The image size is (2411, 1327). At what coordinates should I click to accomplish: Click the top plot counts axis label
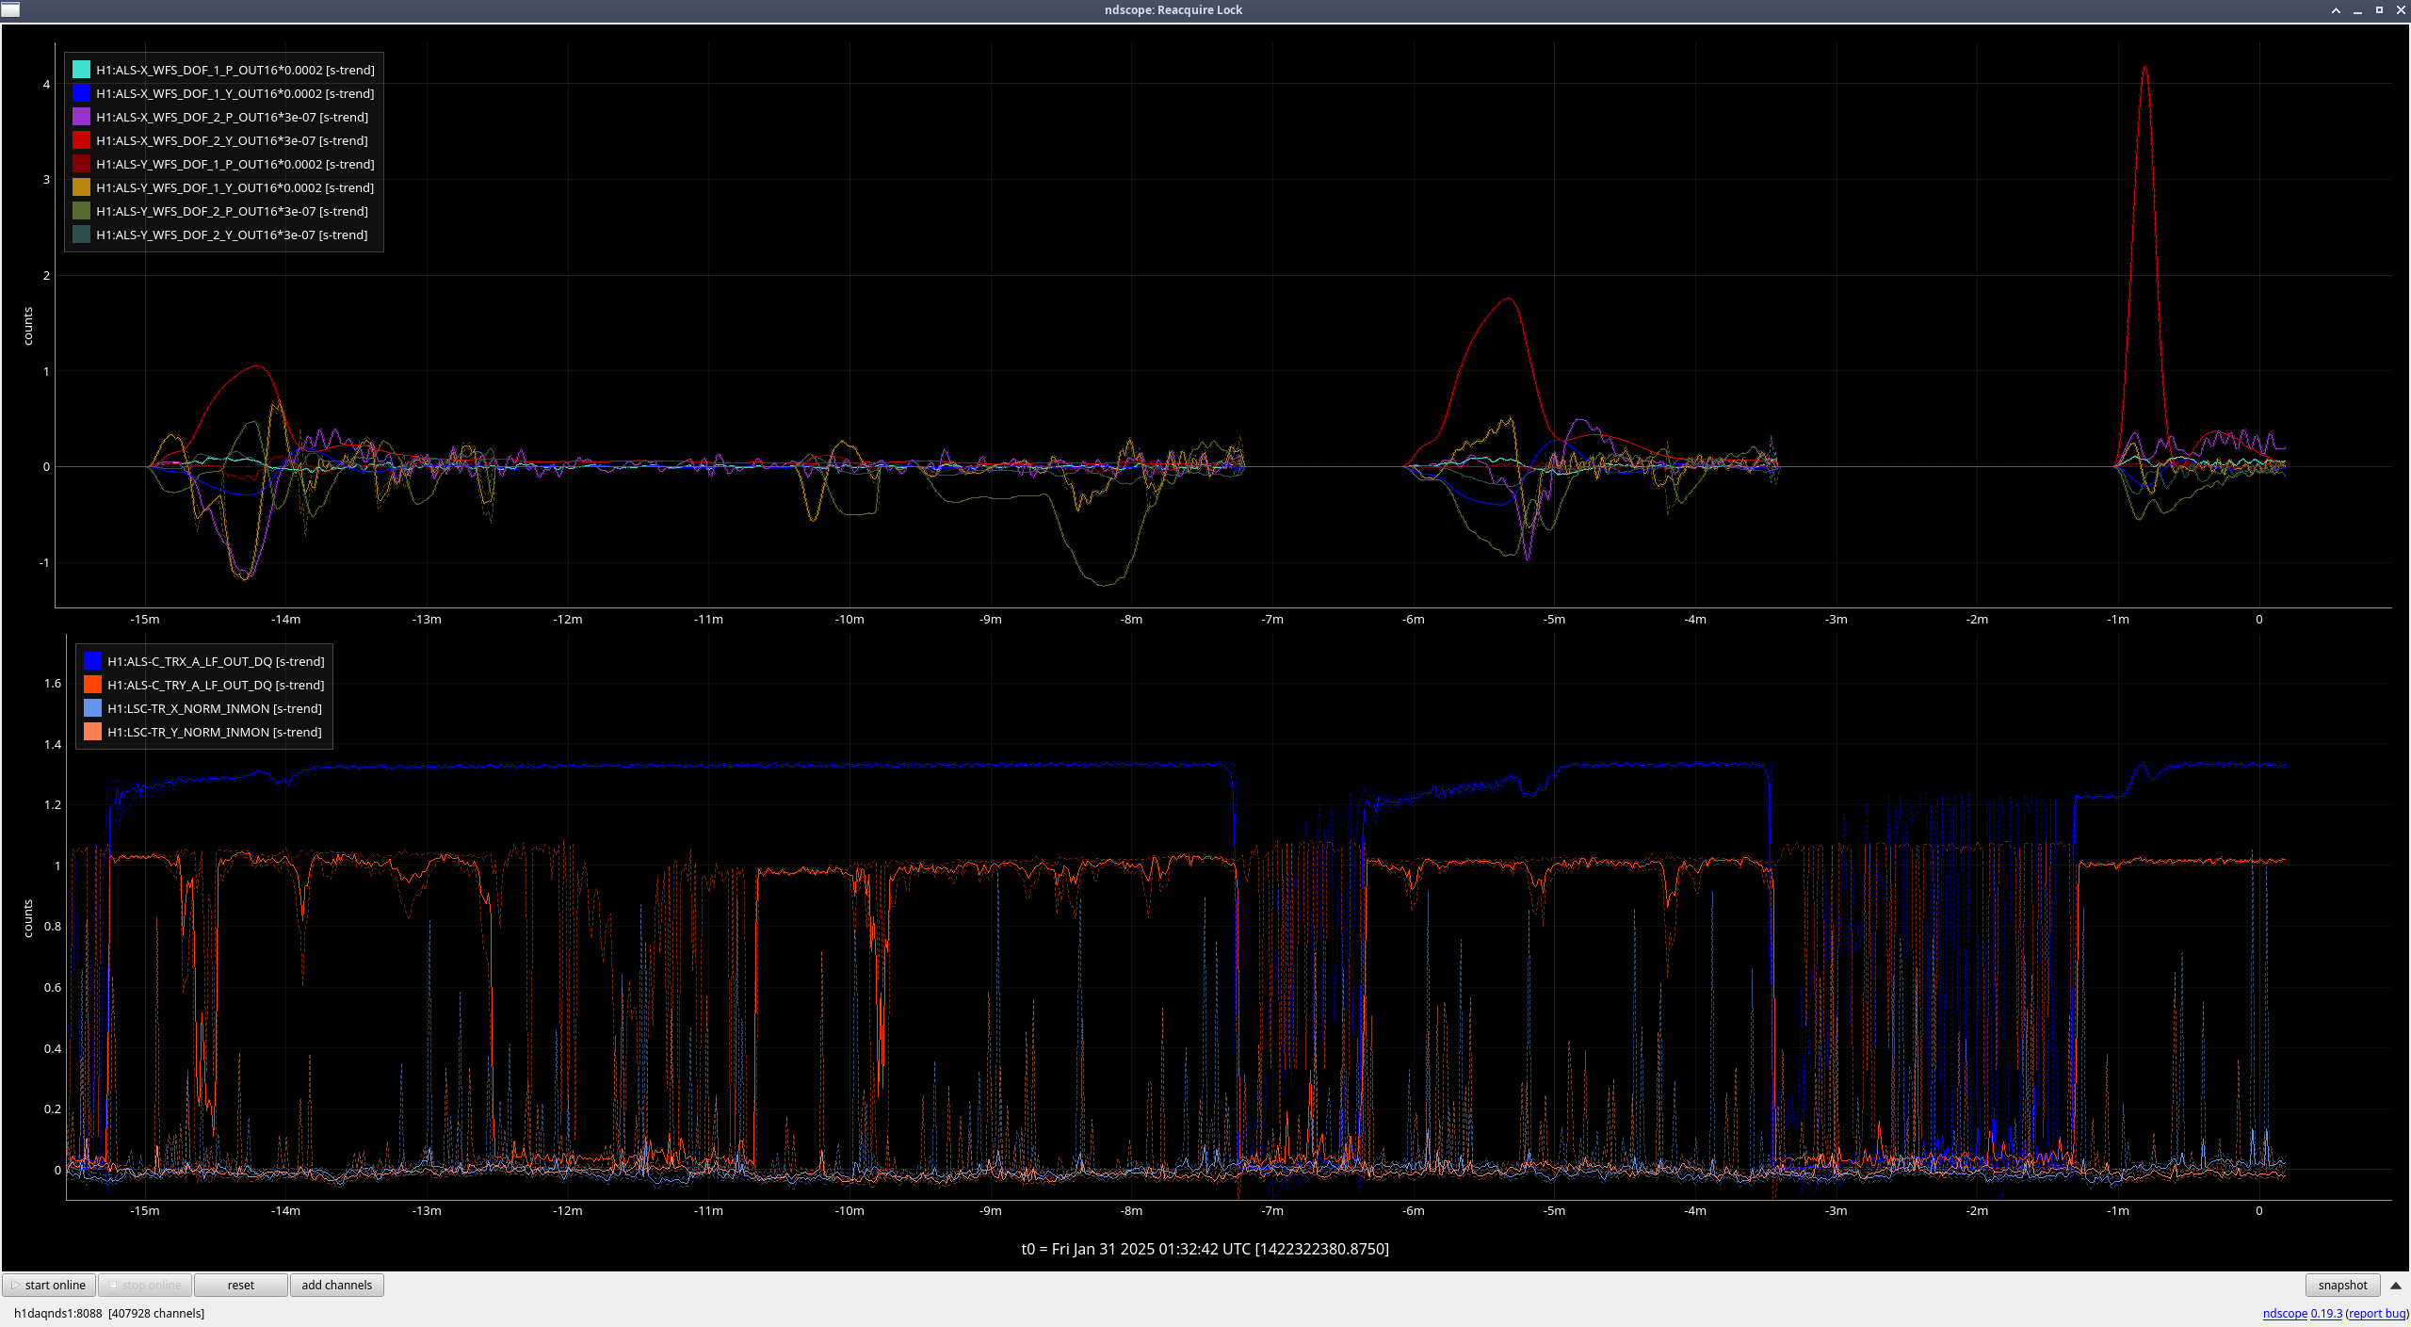click(28, 326)
